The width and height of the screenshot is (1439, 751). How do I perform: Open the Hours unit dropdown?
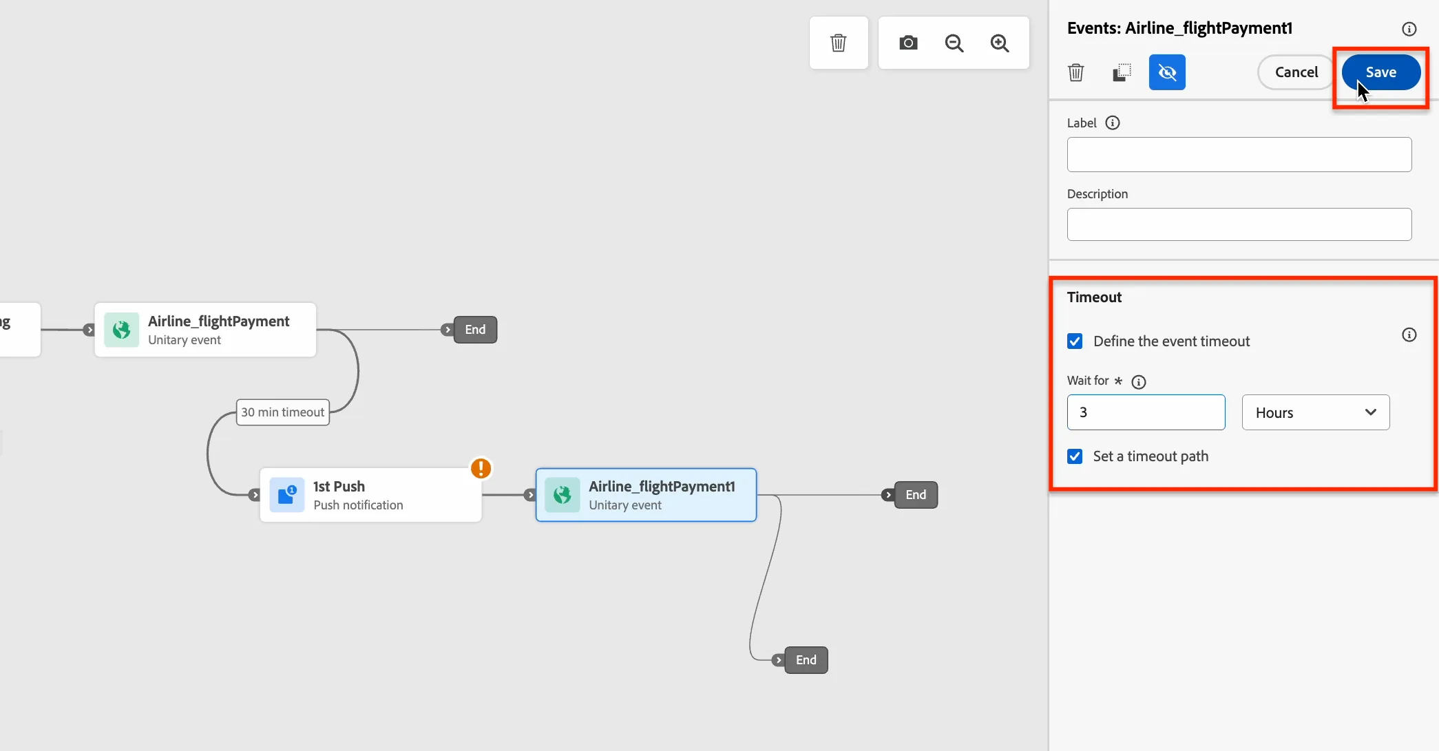1315,412
